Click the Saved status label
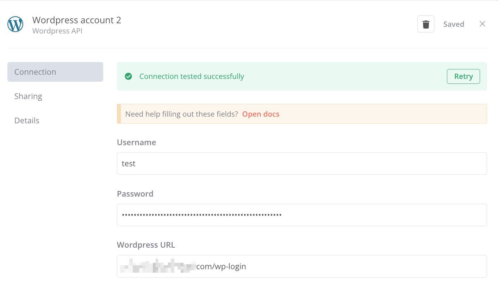Viewport: 498px width, 291px height. click(454, 24)
